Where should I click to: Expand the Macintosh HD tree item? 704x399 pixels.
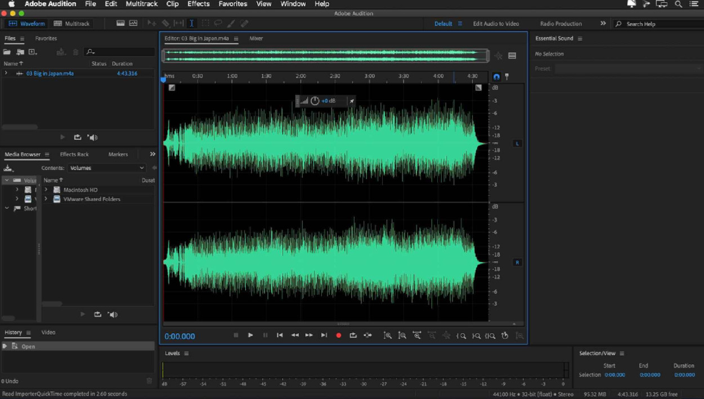click(x=46, y=190)
